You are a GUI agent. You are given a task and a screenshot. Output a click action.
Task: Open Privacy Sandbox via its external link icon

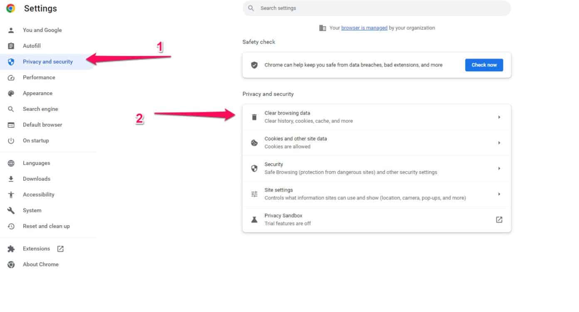point(499,219)
